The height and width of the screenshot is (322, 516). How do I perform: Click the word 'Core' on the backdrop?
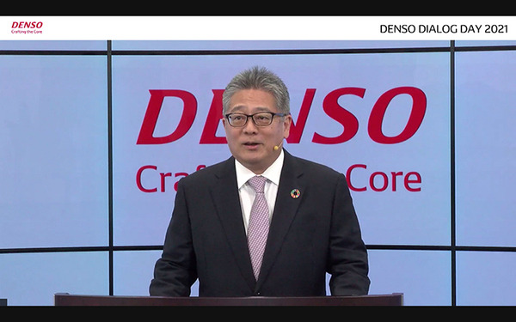[x=384, y=179]
